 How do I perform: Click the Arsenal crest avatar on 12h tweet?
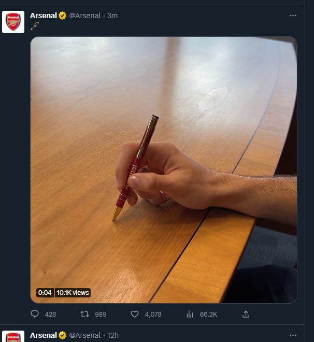click(x=13, y=336)
